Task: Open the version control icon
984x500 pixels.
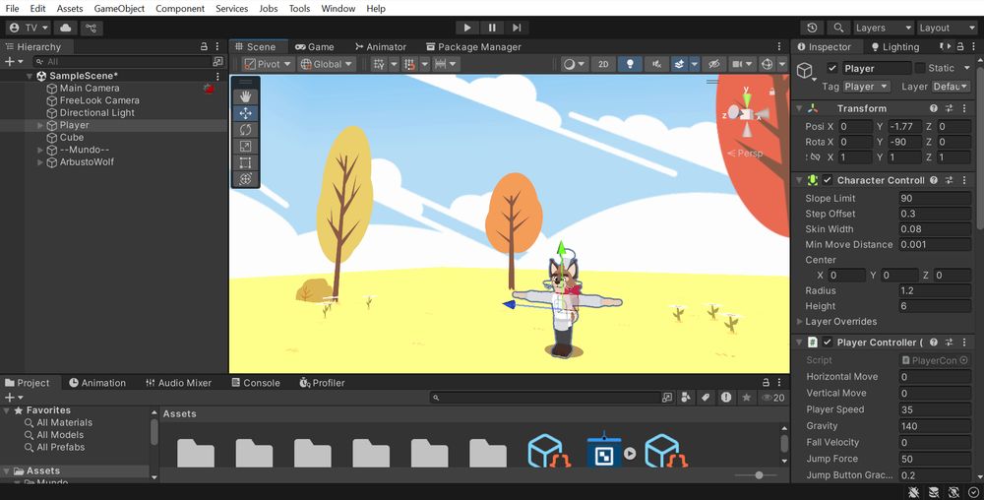Action: (91, 28)
